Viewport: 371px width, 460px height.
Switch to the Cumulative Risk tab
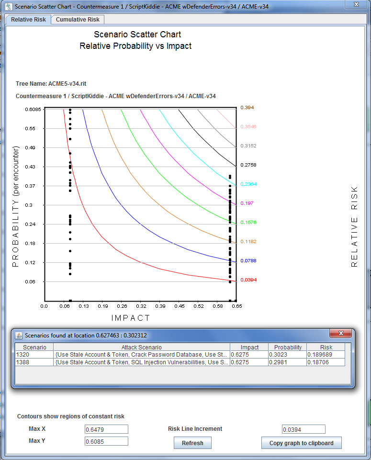coord(78,19)
